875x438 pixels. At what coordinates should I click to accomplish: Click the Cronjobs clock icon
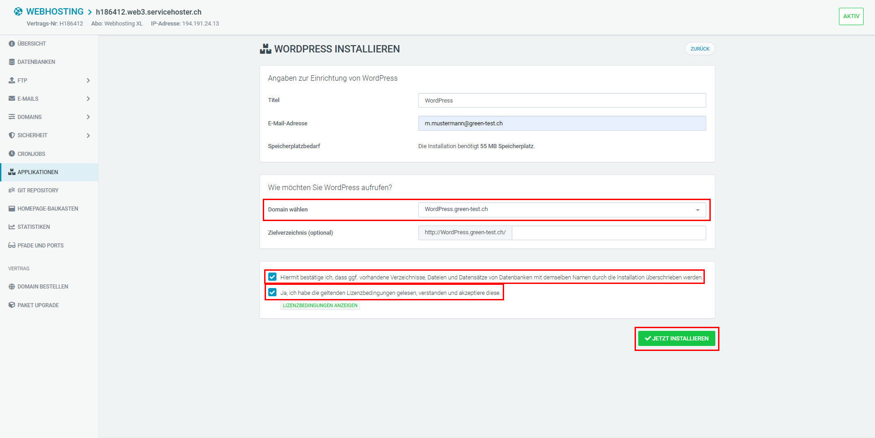tap(12, 154)
